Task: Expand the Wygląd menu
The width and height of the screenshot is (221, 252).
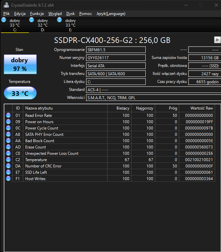Action: click(55, 14)
